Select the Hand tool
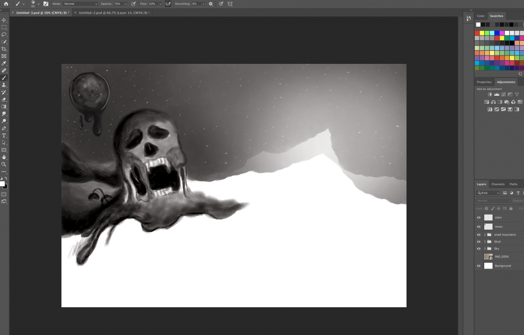This screenshot has width=524, height=335. (4, 157)
